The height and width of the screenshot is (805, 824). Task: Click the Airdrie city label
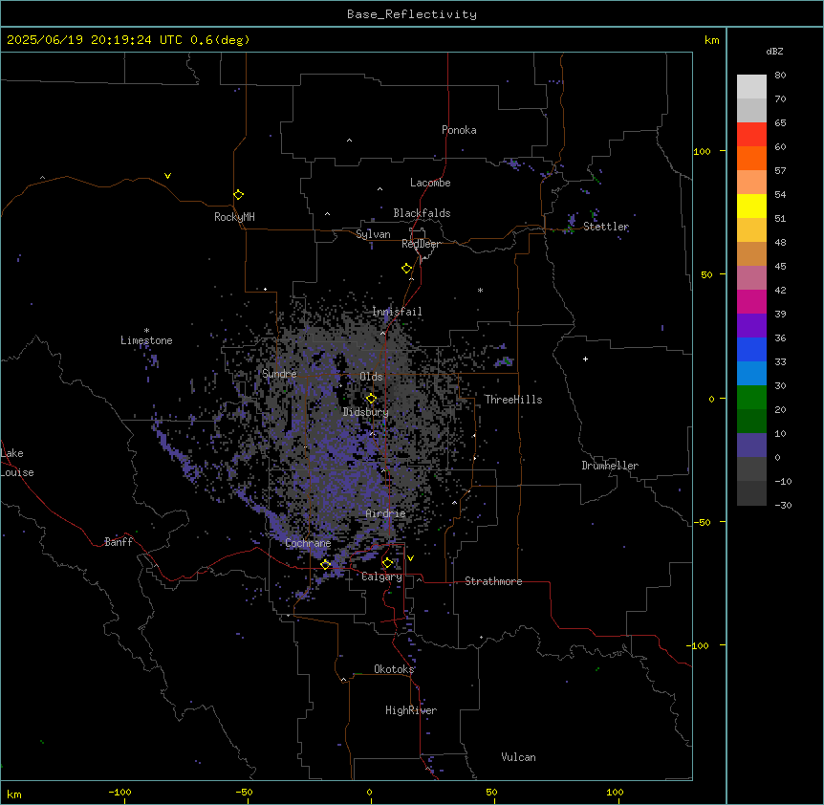(386, 513)
